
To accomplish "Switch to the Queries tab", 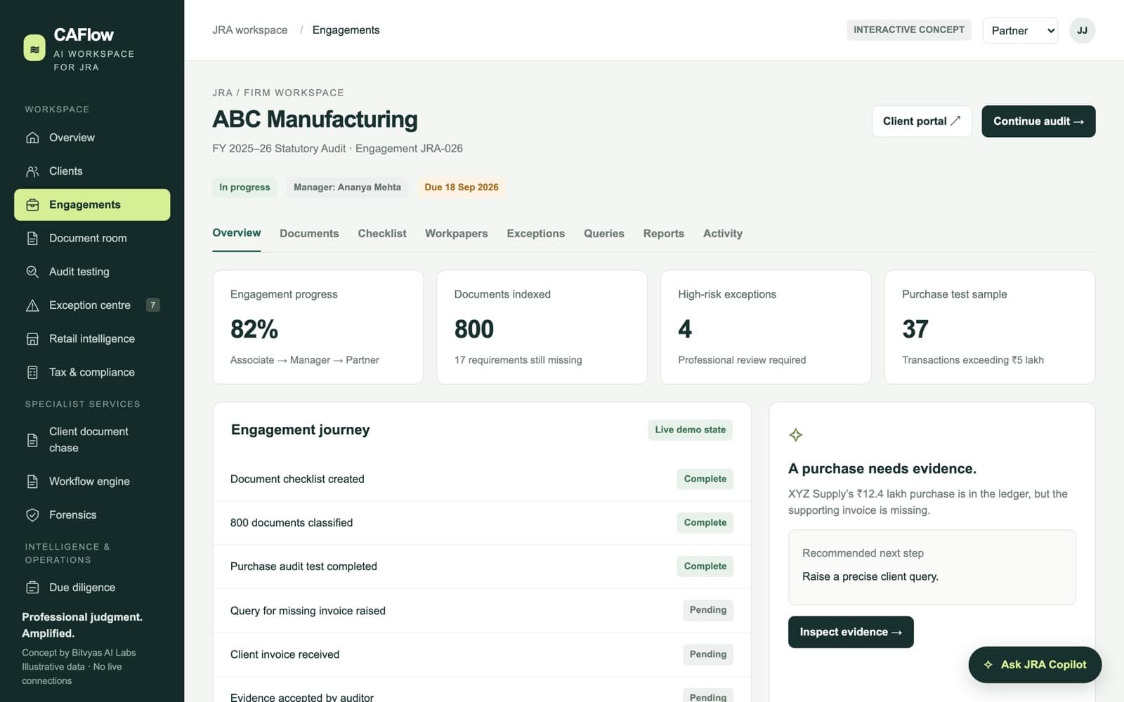I will coord(603,234).
